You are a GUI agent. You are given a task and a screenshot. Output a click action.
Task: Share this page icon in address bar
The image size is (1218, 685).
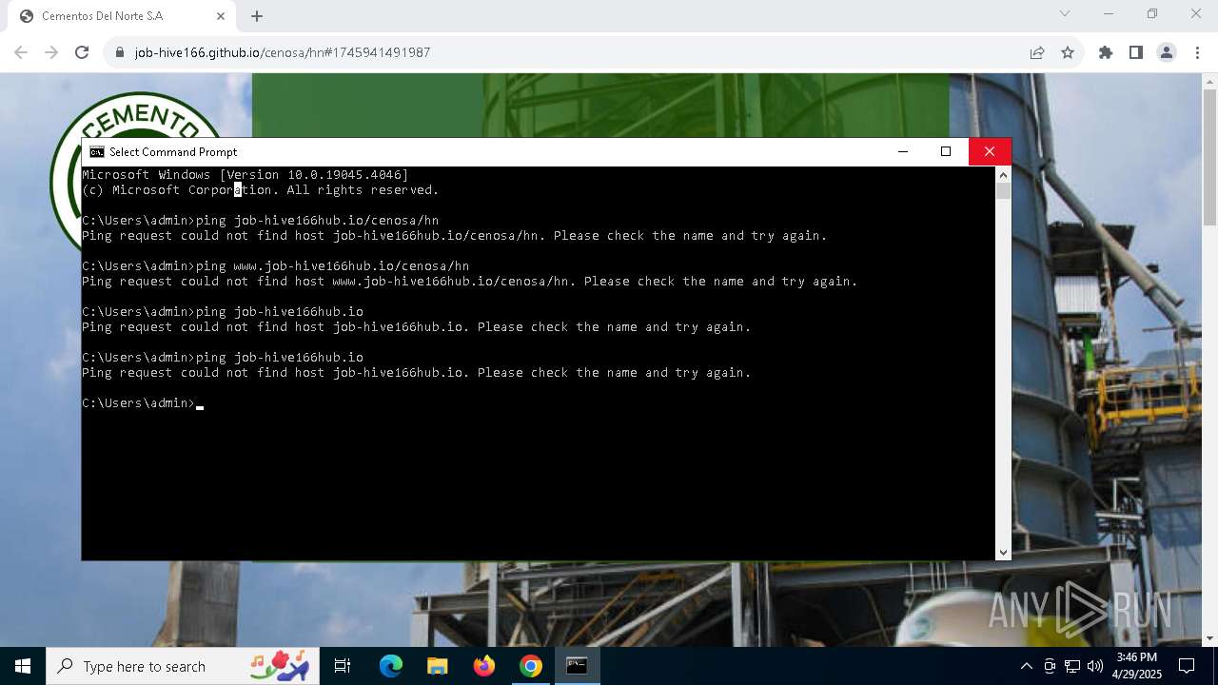(1037, 52)
